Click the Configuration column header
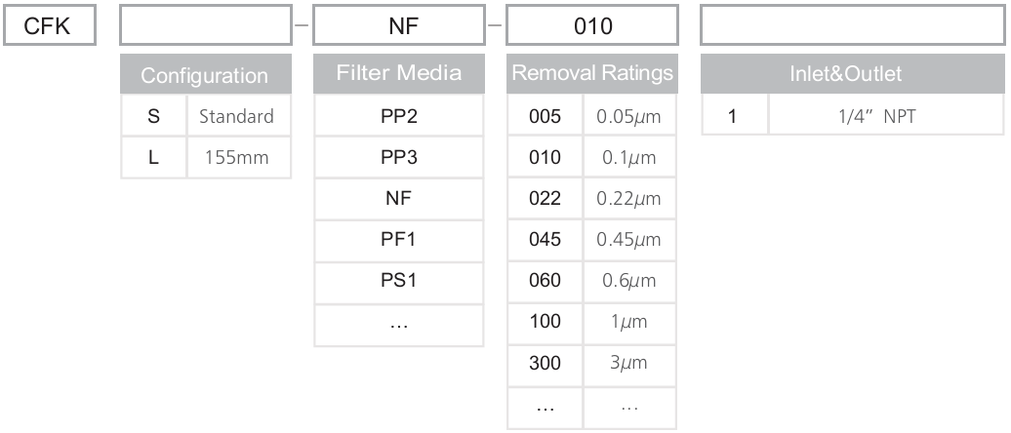This screenshot has width=1011, height=433. click(205, 75)
